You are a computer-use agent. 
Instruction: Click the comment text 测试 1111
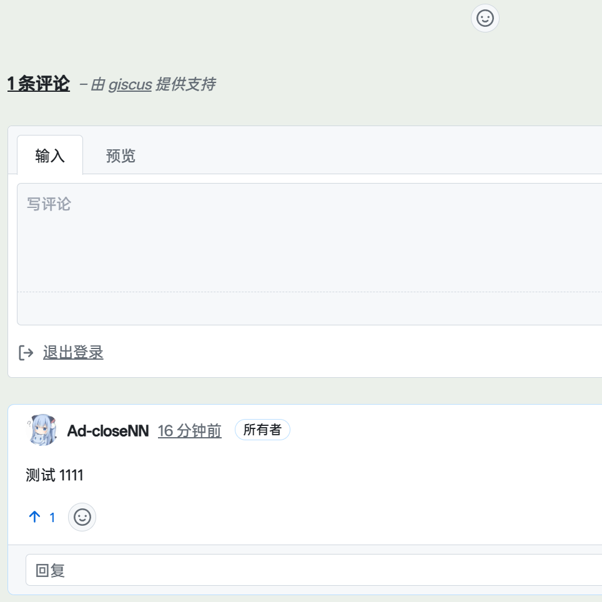(55, 475)
